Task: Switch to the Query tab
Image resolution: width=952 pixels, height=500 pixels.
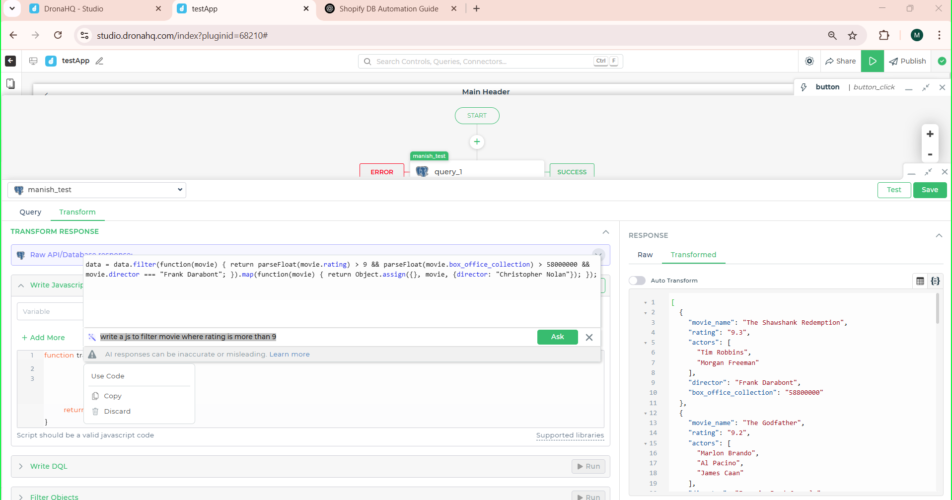Action: pos(30,212)
